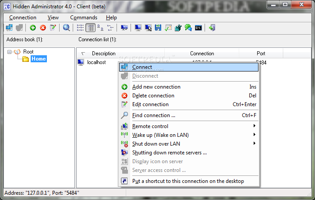Toggle the details table view toolbar button

click(90, 28)
